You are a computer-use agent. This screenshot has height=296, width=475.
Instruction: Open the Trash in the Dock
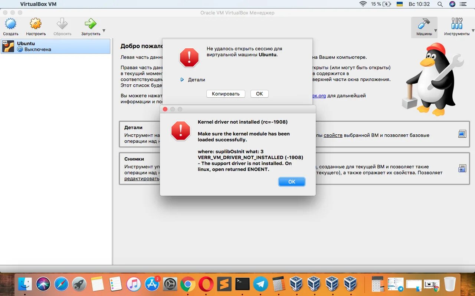click(x=450, y=284)
